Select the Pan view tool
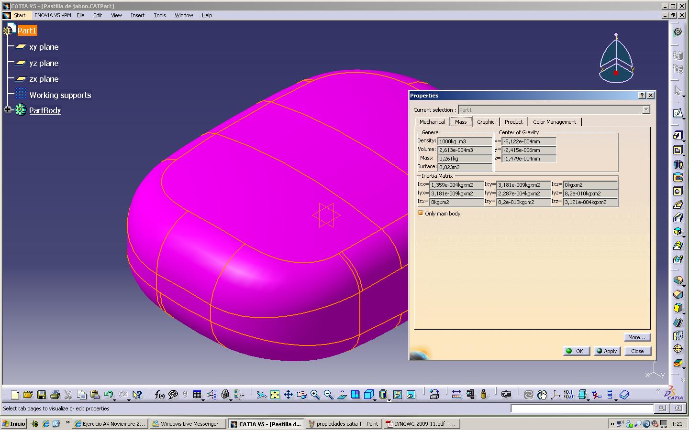Screen dimensions: 689x430 point(288,395)
